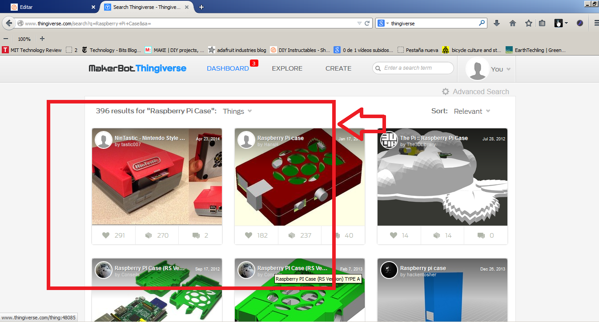Image resolution: width=599 pixels, height=322 pixels.
Task: Click the hackentosher author name
Action: coord(421,275)
